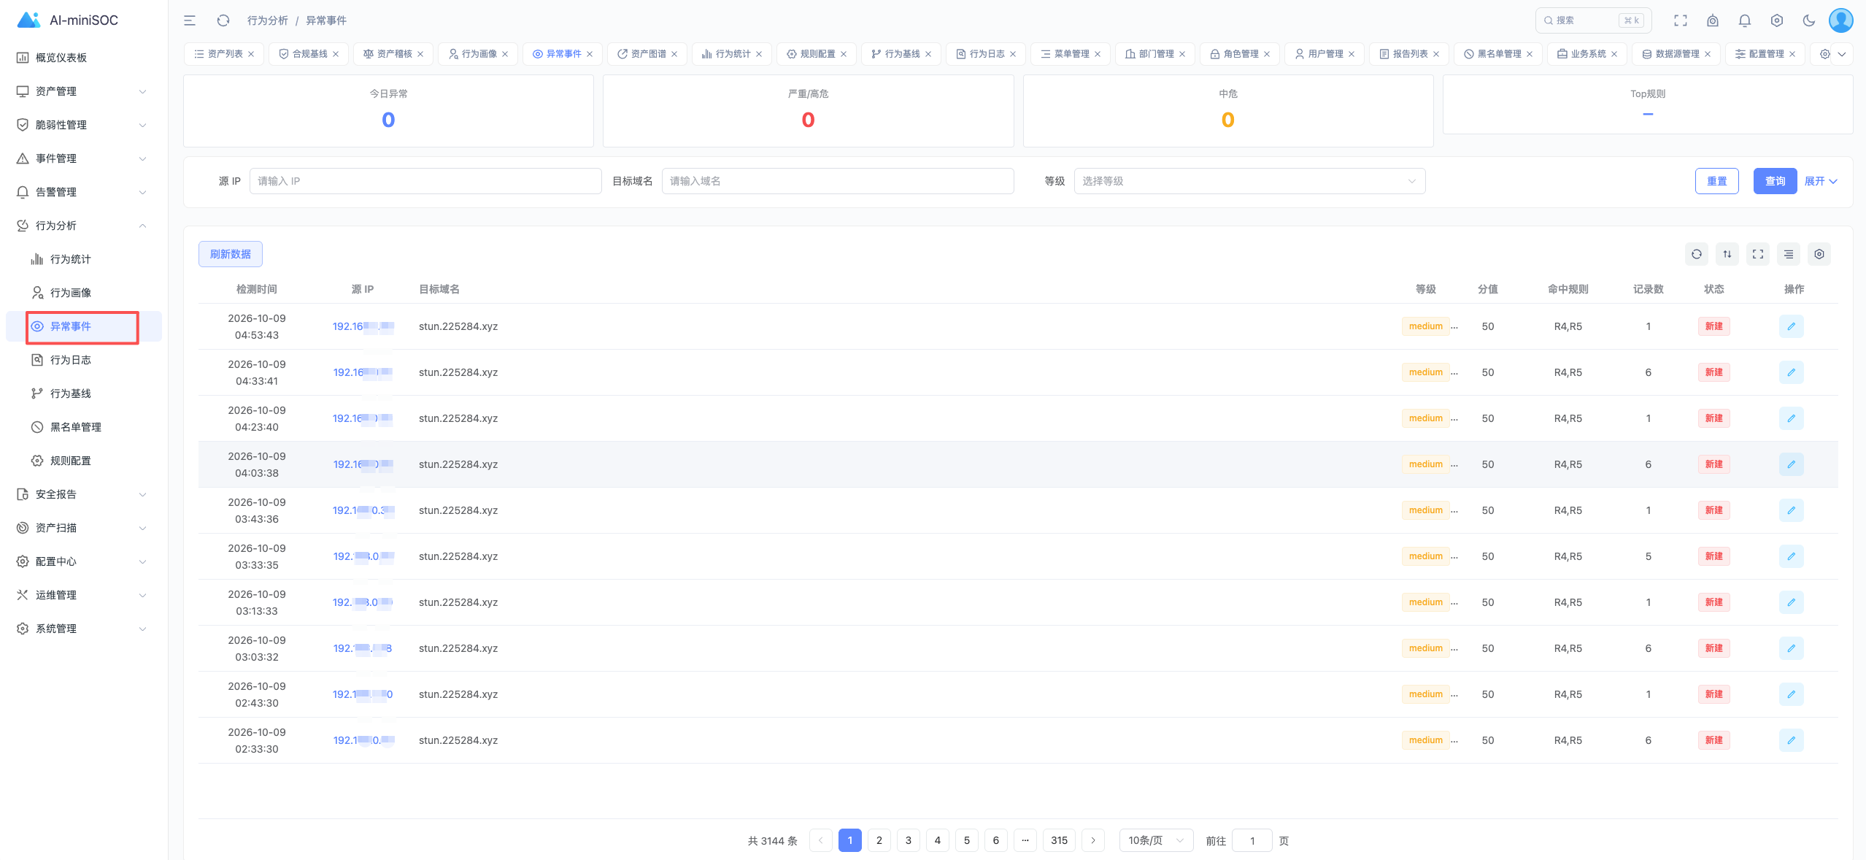
Task: Click the 重置 button
Action: [x=1717, y=181]
